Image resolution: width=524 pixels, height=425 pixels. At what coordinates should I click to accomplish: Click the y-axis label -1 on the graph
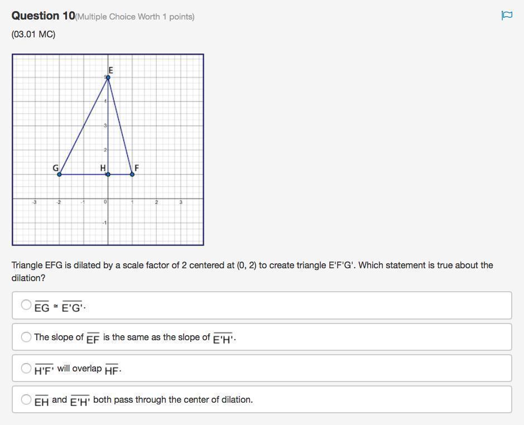tap(104, 223)
